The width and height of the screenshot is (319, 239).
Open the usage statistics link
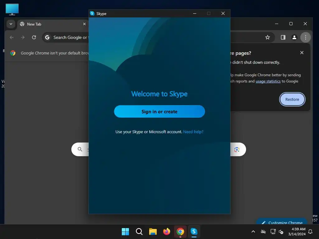[268, 81]
